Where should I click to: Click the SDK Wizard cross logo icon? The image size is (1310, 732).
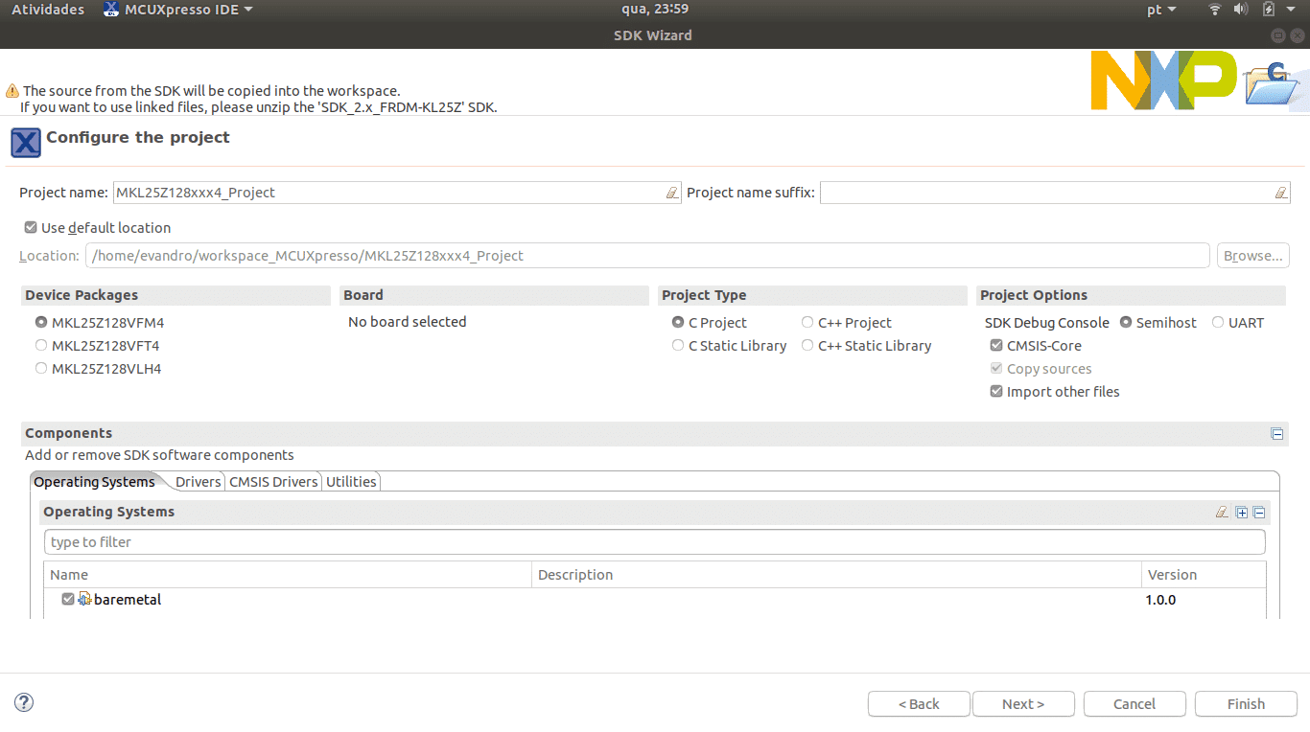click(x=25, y=142)
